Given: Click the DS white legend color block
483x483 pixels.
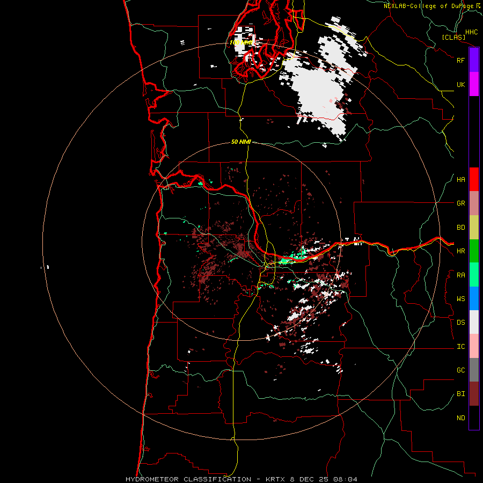Looking at the screenshot, I should pos(474,322).
